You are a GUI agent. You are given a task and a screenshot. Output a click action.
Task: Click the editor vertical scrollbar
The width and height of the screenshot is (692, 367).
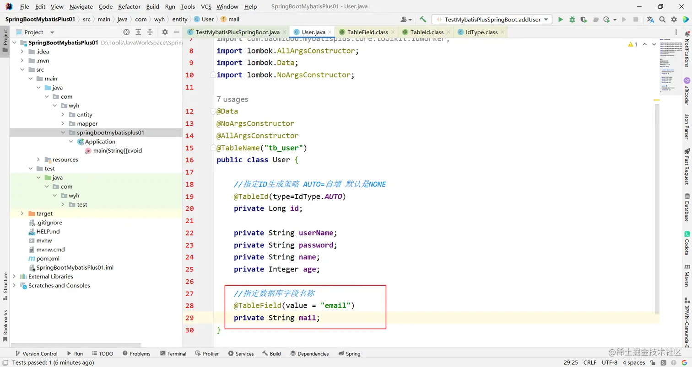pyautogui.click(x=657, y=209)
